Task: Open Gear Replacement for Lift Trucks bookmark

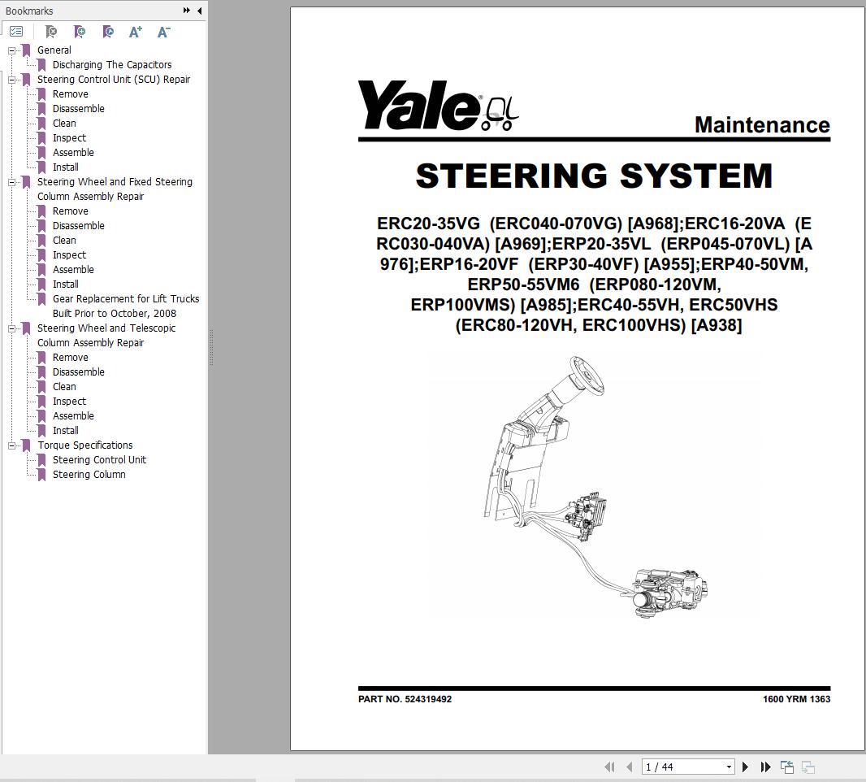Action: 126,306
